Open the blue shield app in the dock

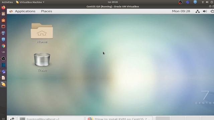3,39
